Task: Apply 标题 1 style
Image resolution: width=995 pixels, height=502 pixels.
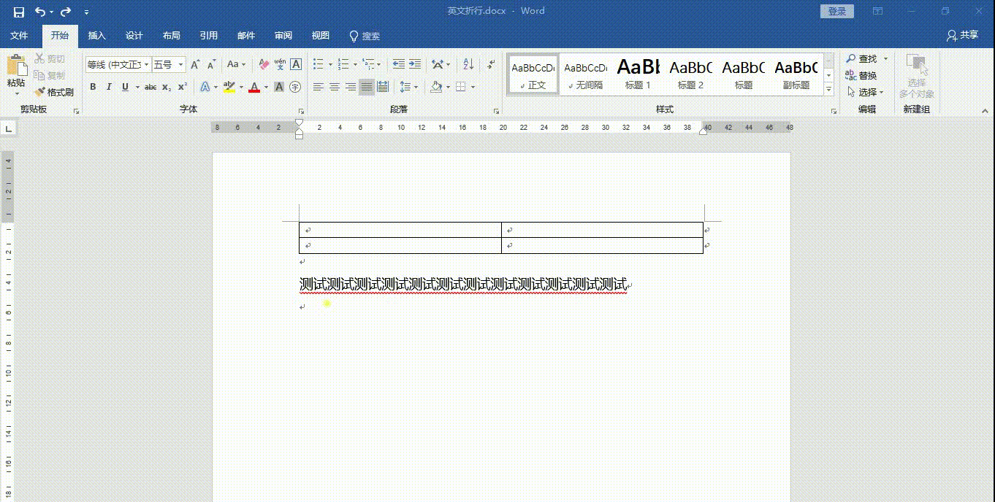Action: tap(638, 74)
